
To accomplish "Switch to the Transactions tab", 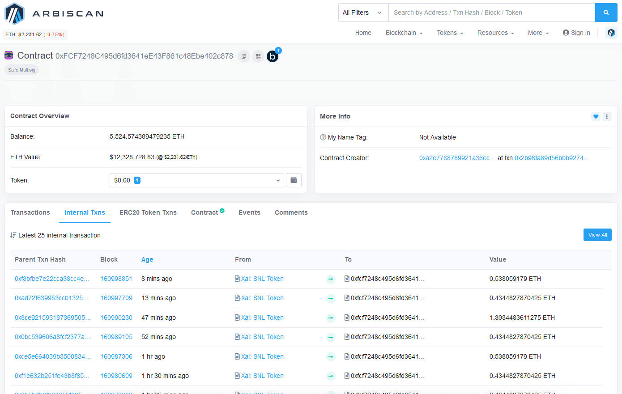I will point(30,212).
